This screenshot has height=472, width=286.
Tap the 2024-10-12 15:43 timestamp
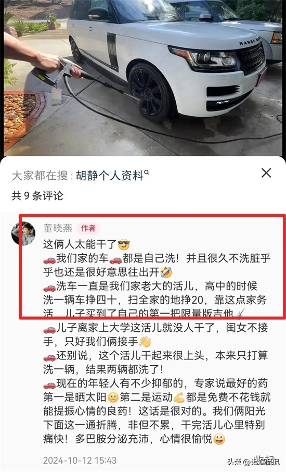pyautogui.click(x=80, y=460)
